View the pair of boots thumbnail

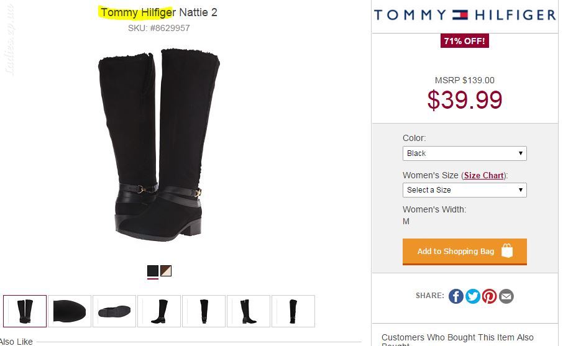(x=25, y=311)
